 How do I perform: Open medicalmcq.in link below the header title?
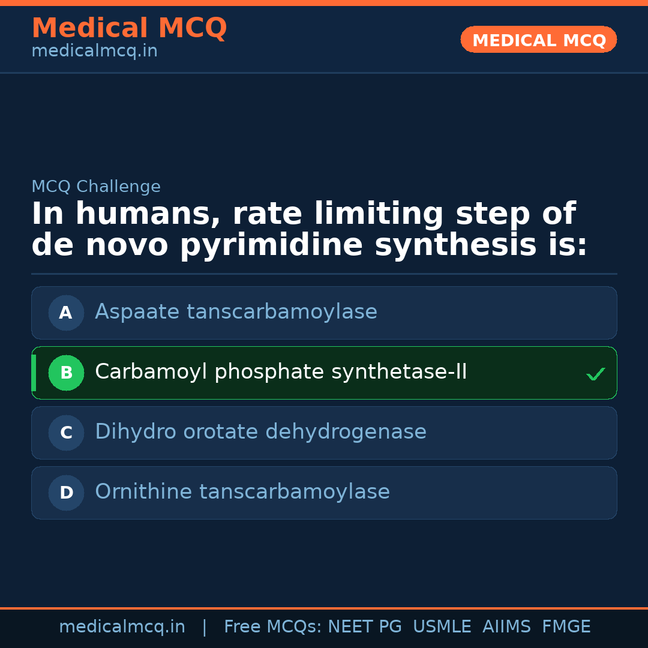94,52
